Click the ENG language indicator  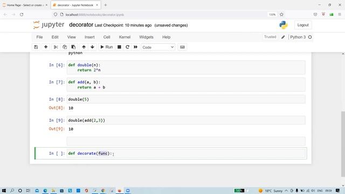(320, 191)
